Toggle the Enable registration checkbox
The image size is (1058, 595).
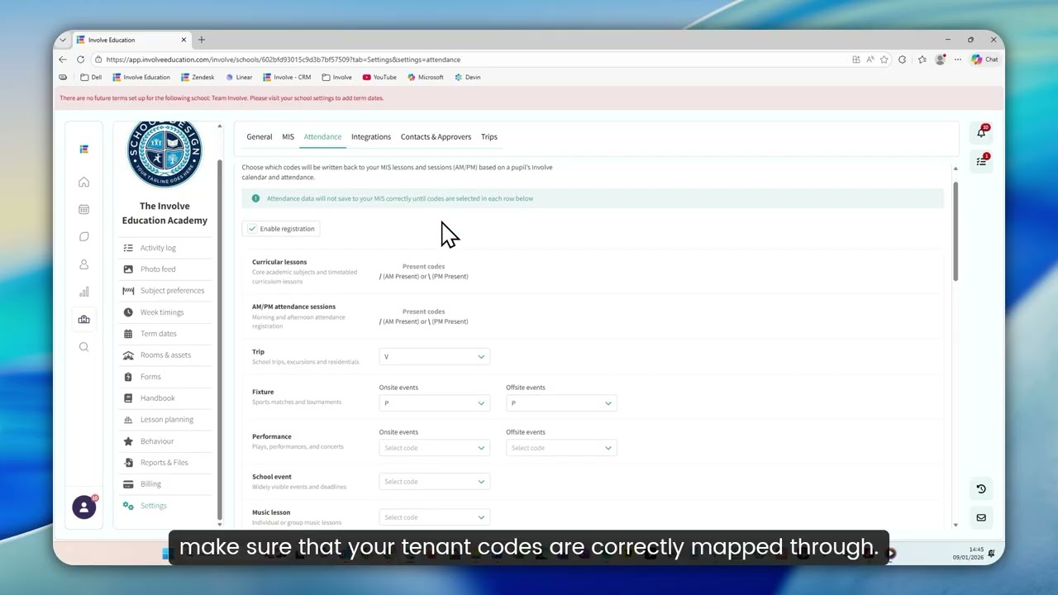pyautogui.click(x=252, y=229)
